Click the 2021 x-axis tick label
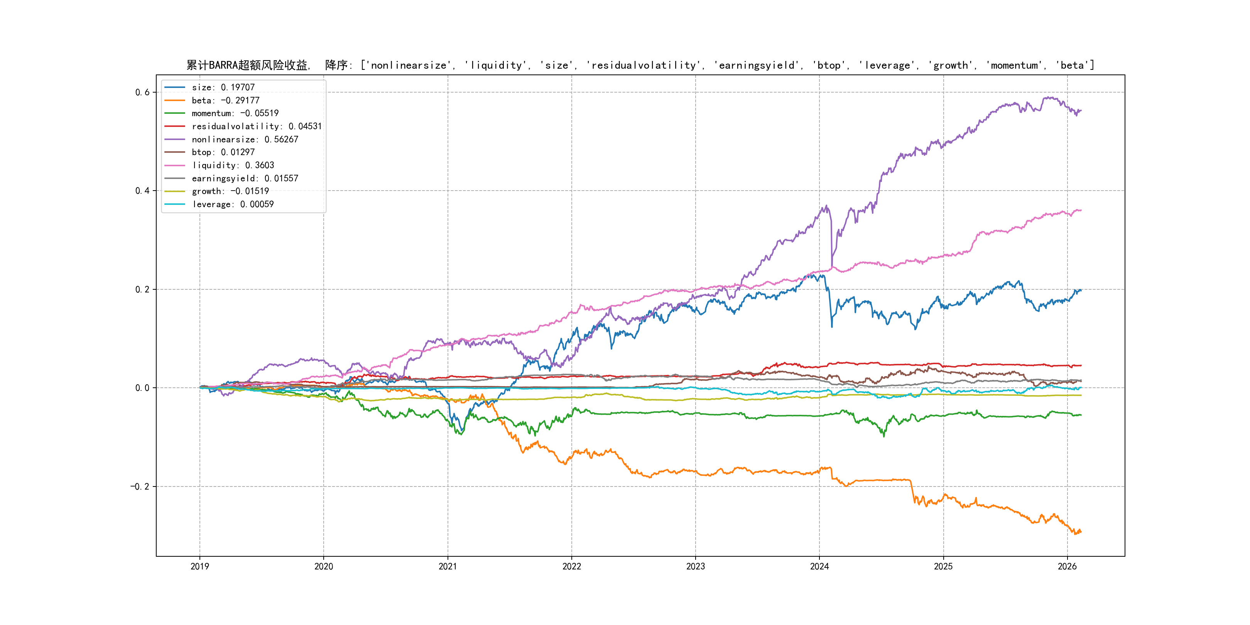This screenshot has width=1250, height=625. tap(448, 566)
